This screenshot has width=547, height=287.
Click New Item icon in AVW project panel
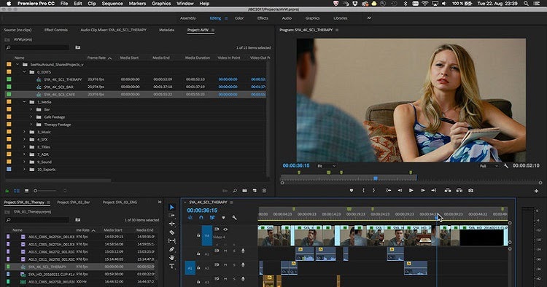click(255, 191)
